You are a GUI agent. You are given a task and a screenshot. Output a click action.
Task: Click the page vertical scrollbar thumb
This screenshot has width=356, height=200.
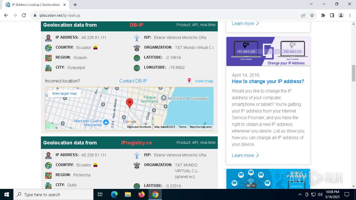(353, 73)
